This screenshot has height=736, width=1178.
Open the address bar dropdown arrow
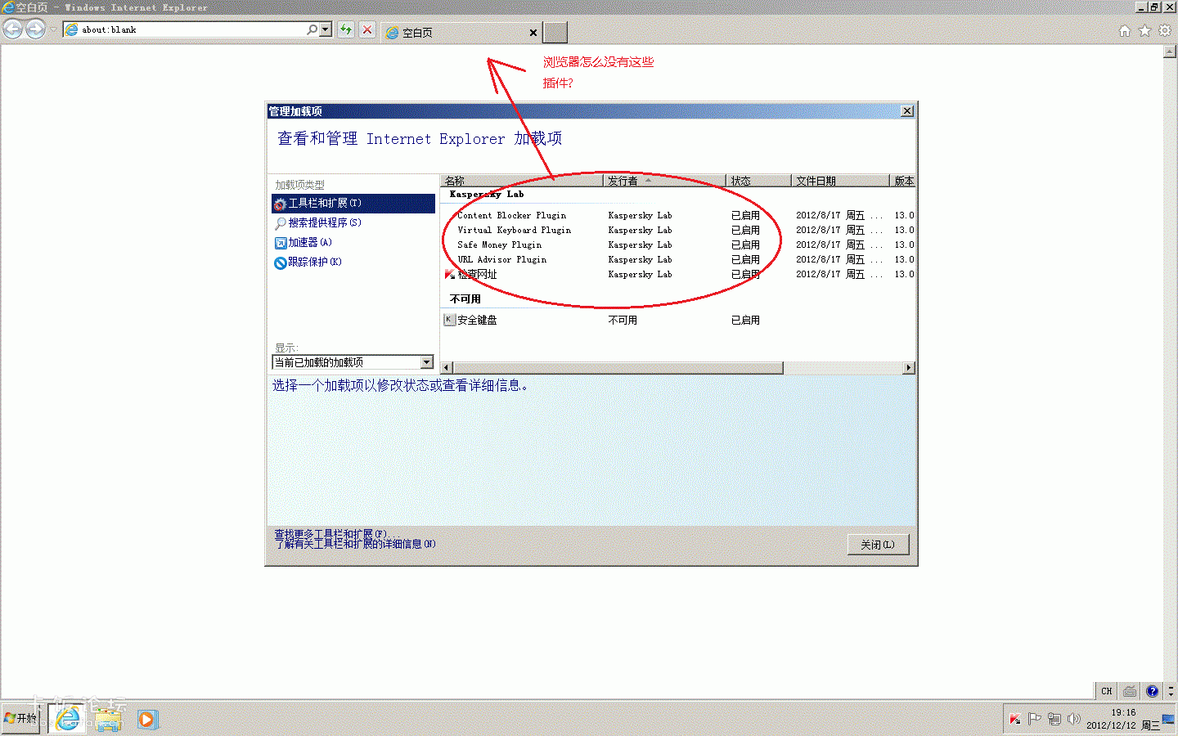(326, 29)
